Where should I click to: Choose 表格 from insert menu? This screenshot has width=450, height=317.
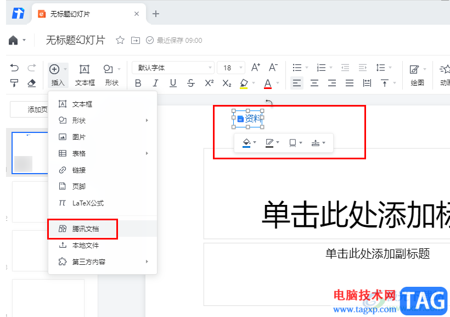pyautogui.click(x=103, y=153)
